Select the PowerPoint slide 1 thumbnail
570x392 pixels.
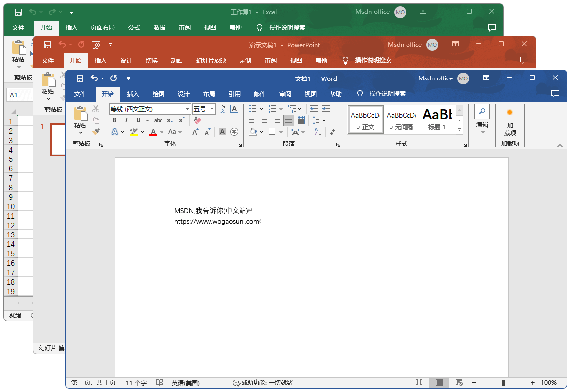pos(58,140)
